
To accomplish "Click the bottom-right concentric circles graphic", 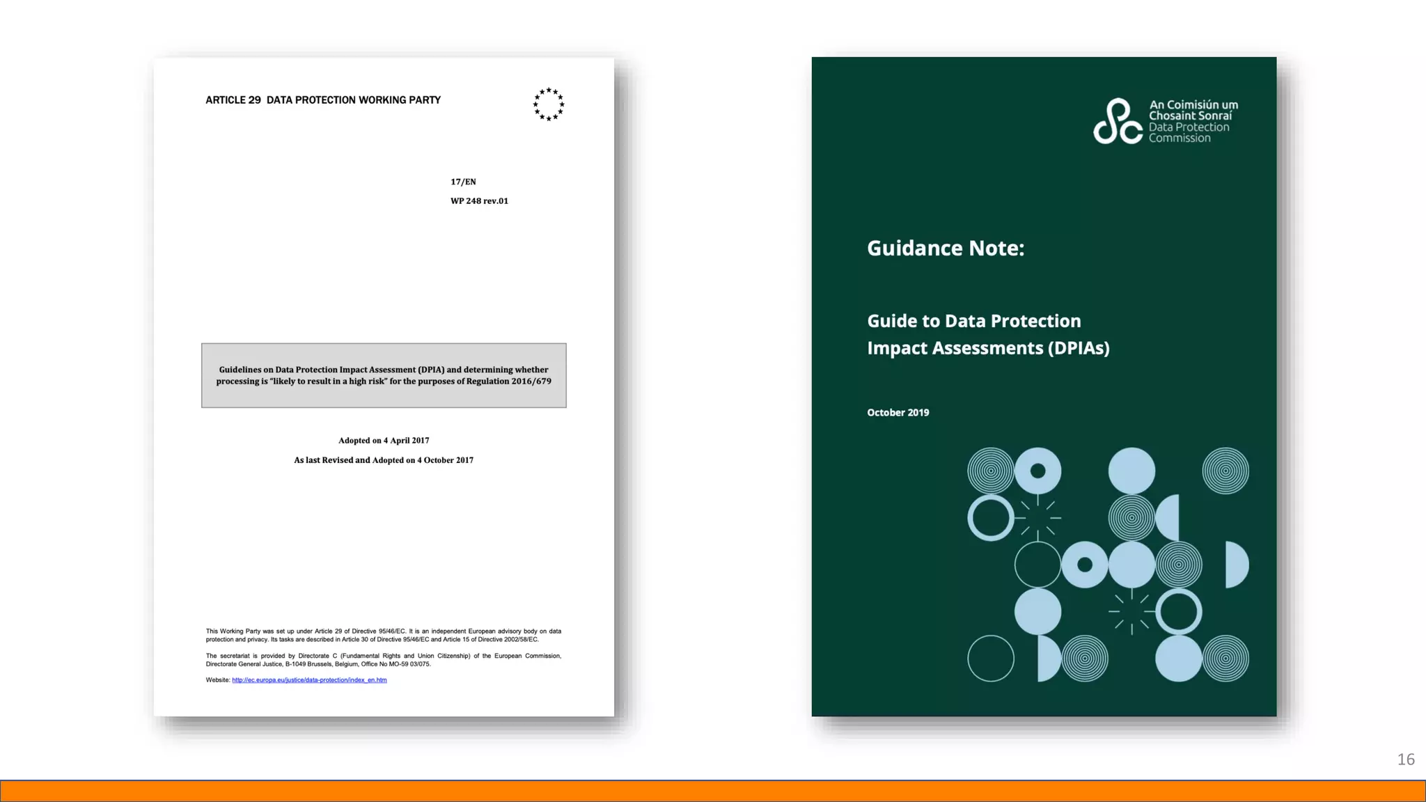I will pyautogui.click(x=1225, y=659).
